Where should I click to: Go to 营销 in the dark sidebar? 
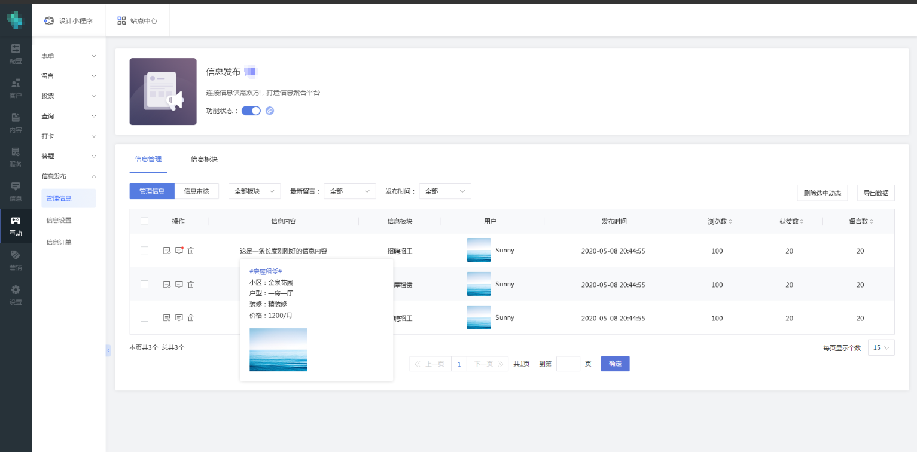16,261
